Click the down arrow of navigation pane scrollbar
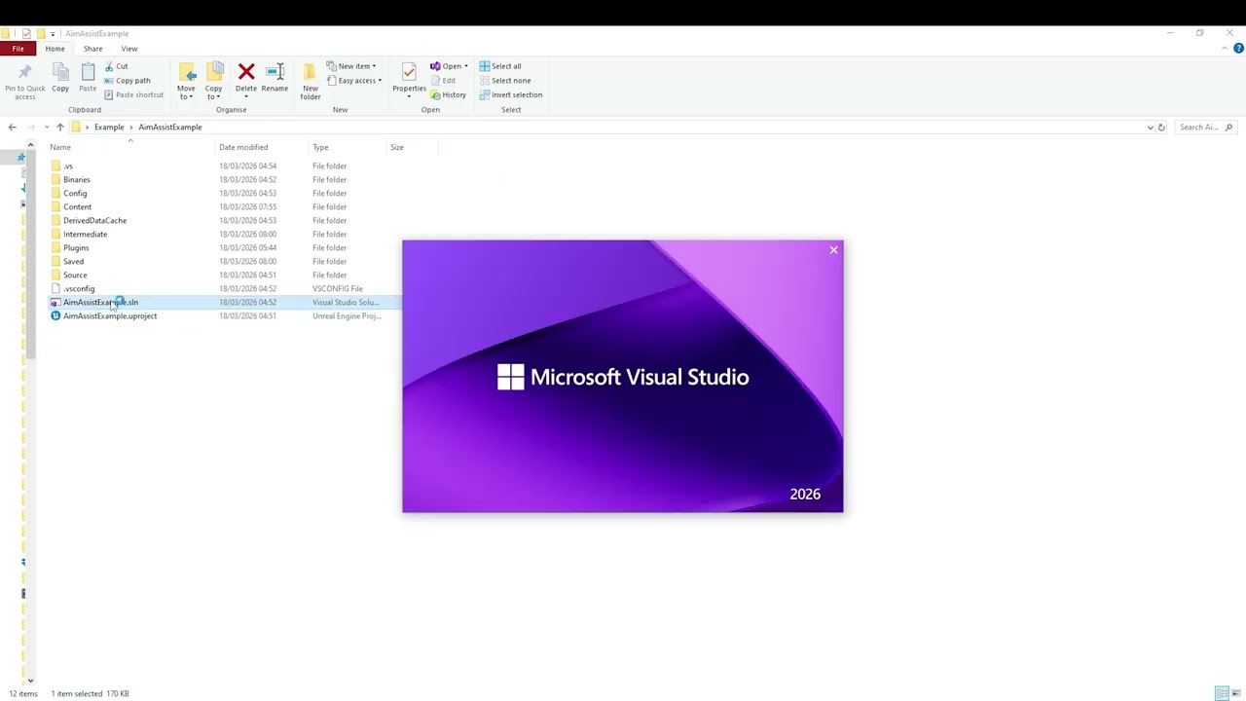This screenshot has height=701, width=1246. (x=30, y=681)
